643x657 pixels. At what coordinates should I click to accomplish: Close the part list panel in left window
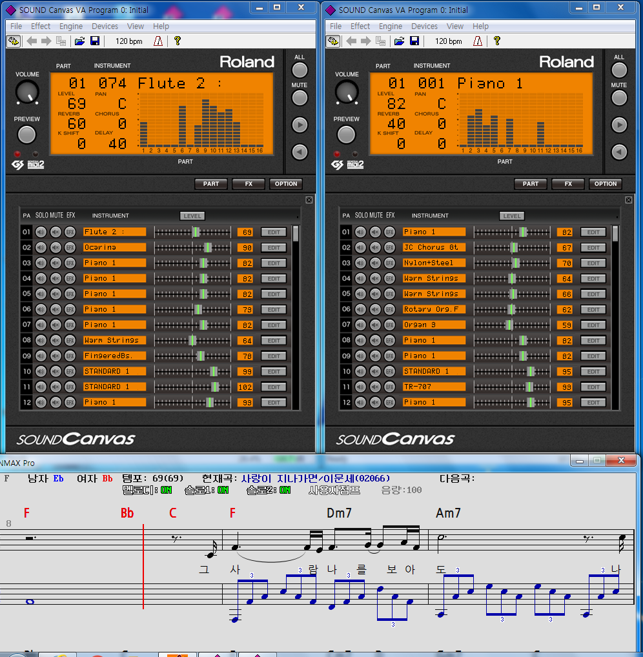[309, 200]
